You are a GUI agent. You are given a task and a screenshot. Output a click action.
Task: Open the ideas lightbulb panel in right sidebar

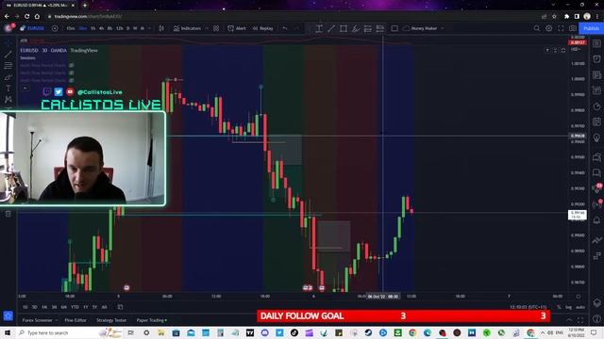click(596, 137)
